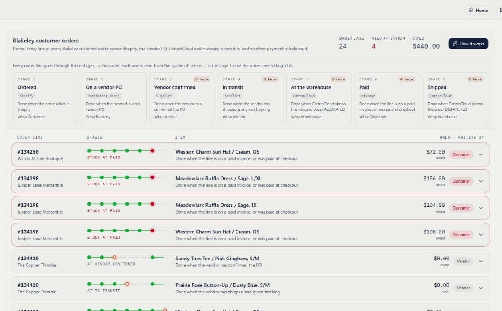Select the Stage 6 Paid card
The width and height of the screenshot is (502, 311).
(387, 98)
